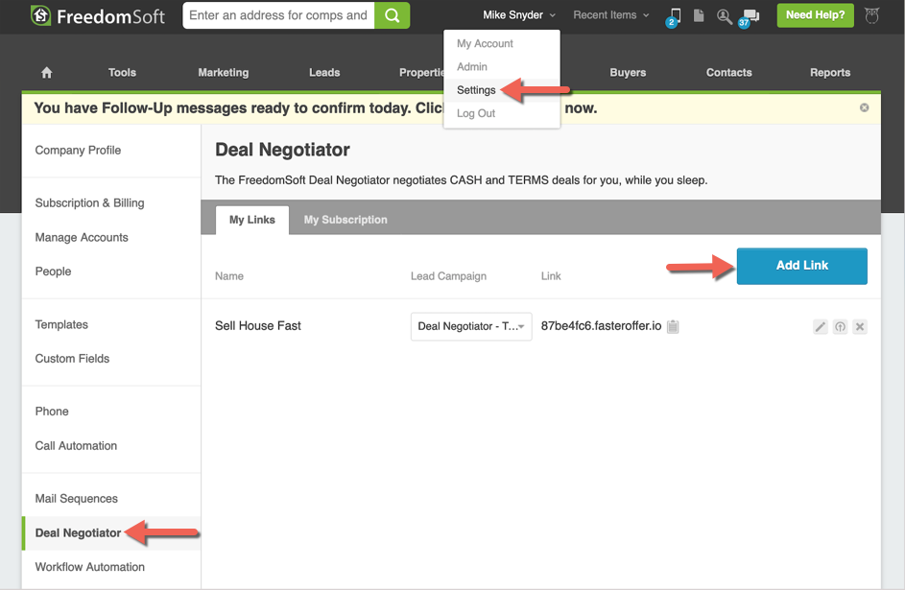
Task: Open Workflow Automation settings
Action: [x=89, y=567]
